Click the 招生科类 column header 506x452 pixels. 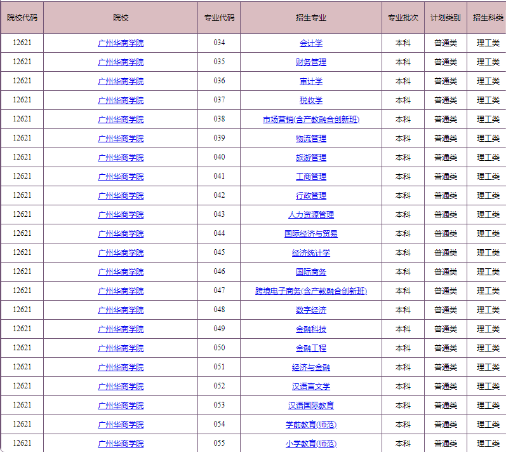coord(487,17)
